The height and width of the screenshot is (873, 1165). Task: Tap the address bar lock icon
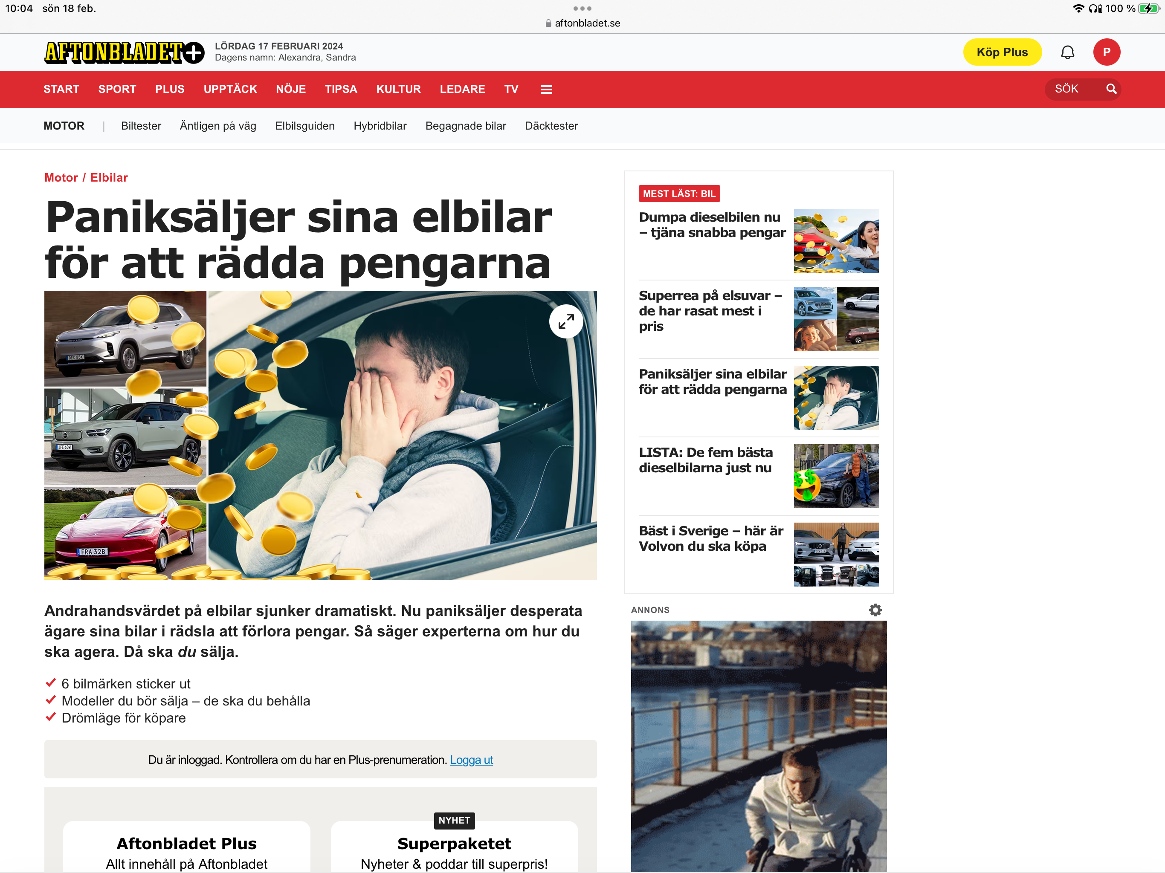(548, 23)
